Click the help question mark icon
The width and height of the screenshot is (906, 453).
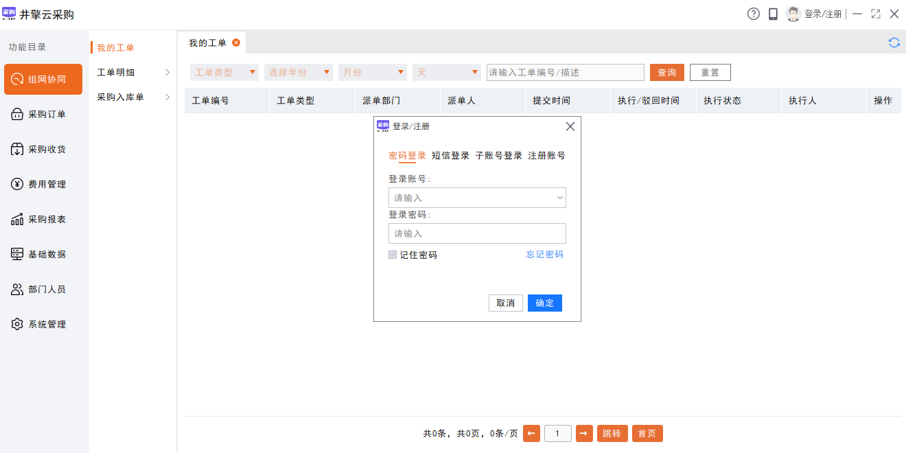[x=754, y=14]
